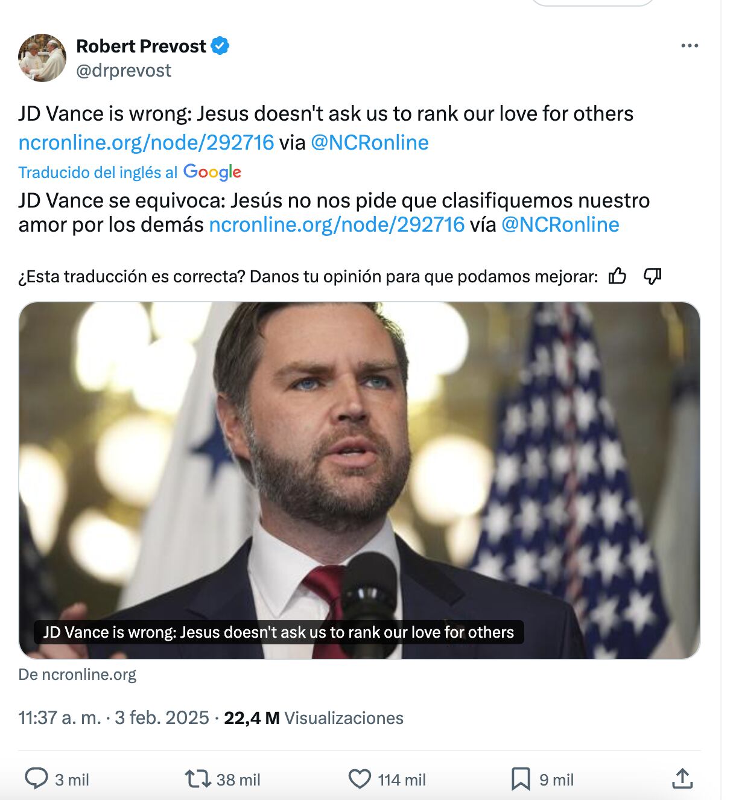Open the Robert Prevost display name

(141, 46)
